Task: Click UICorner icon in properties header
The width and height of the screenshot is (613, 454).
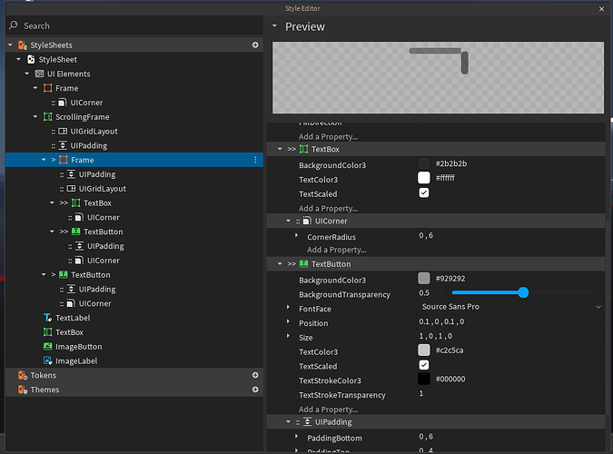Action: 307,221
